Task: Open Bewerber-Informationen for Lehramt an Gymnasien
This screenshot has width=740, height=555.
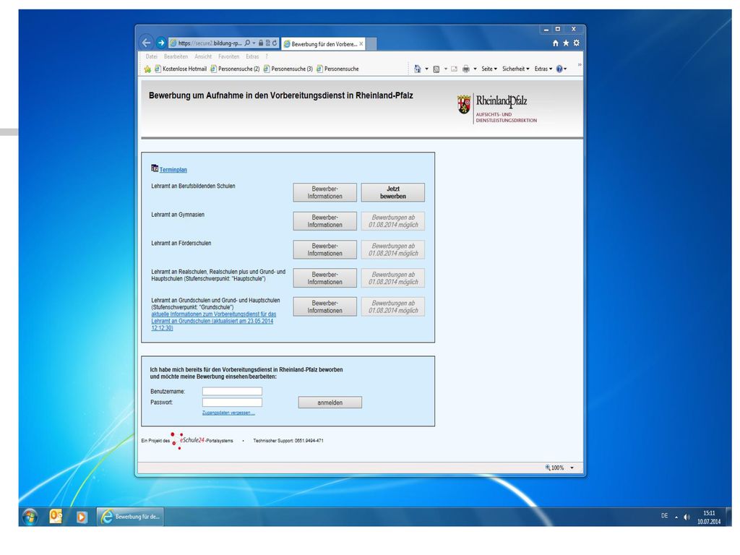Action: [324, 221]
